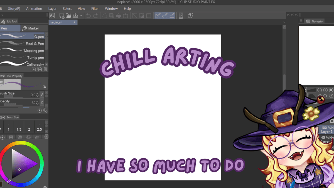Toggle Snap to Ruler

(158, 16)
